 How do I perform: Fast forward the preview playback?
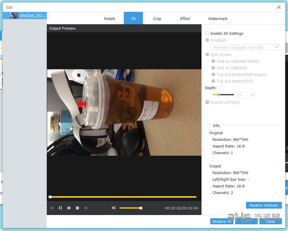(69, 208)
